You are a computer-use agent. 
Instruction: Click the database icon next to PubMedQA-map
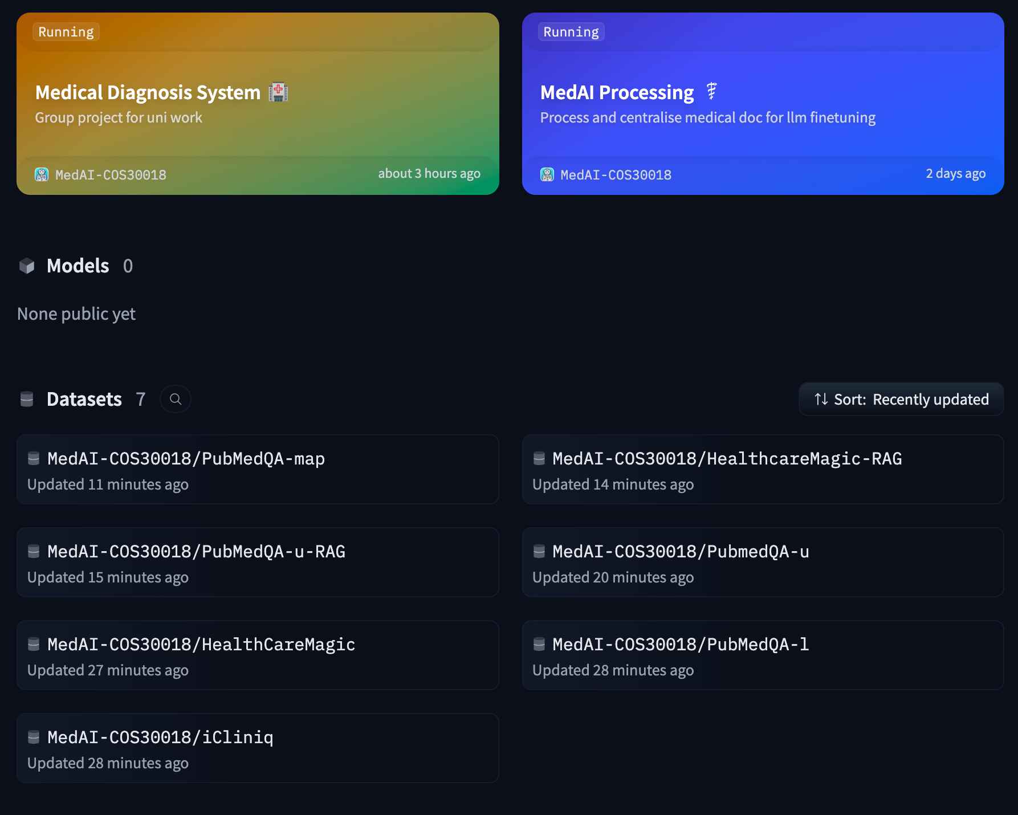point(34,458)
